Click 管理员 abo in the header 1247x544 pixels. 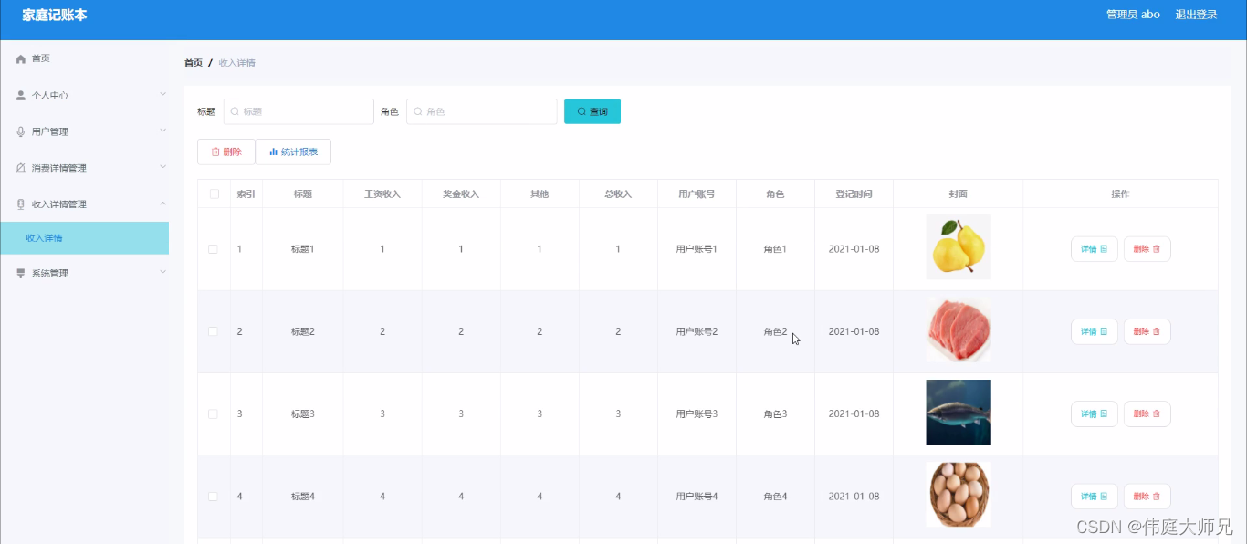(x=1133, y=15)
